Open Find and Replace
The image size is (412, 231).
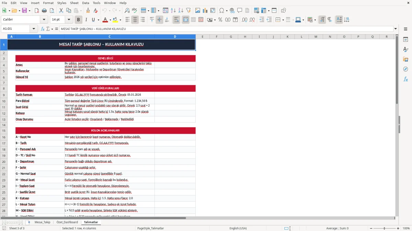pyautogui.click(x=127, y=11)
